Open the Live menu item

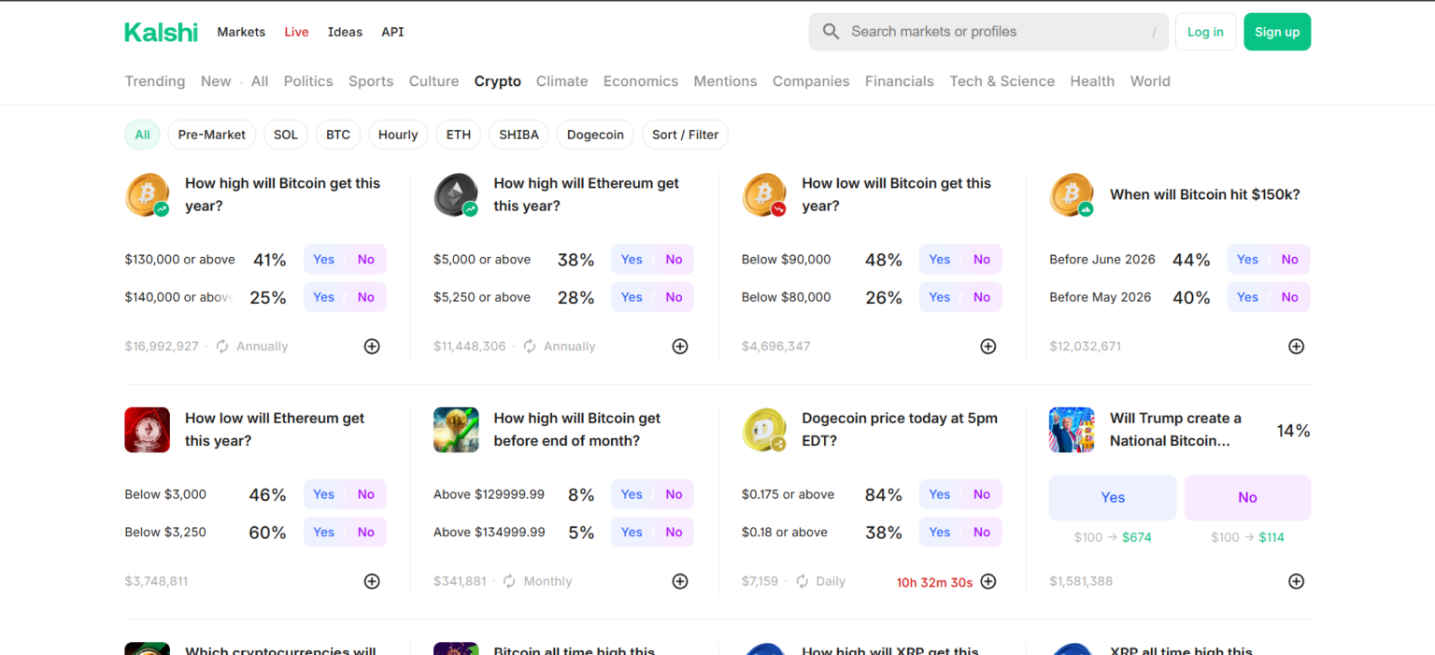pyautogui.click(x=296, y=32)
